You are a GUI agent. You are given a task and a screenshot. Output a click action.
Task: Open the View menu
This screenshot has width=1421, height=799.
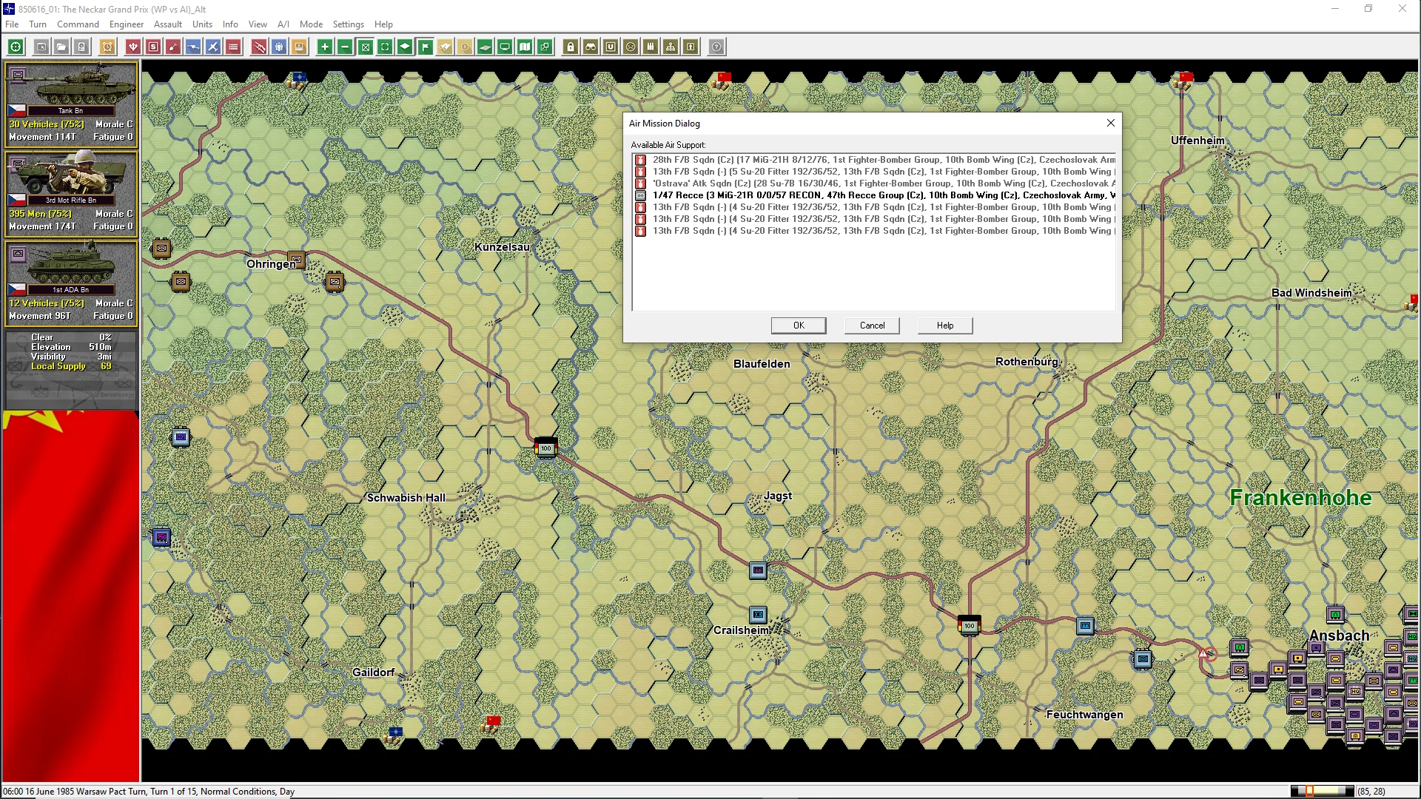tap(258, 24)
